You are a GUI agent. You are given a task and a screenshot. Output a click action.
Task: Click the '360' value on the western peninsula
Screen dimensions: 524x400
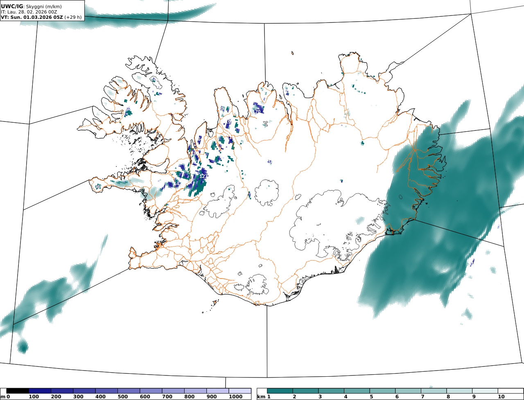pos(98,187)
